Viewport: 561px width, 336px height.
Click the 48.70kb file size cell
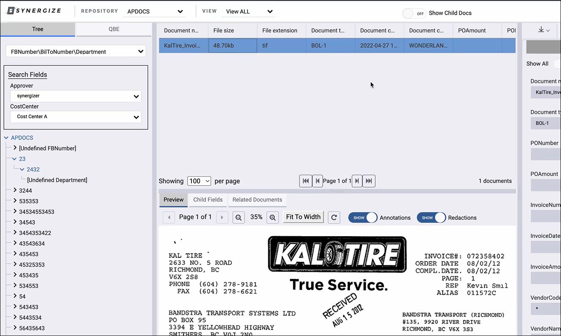232,45
